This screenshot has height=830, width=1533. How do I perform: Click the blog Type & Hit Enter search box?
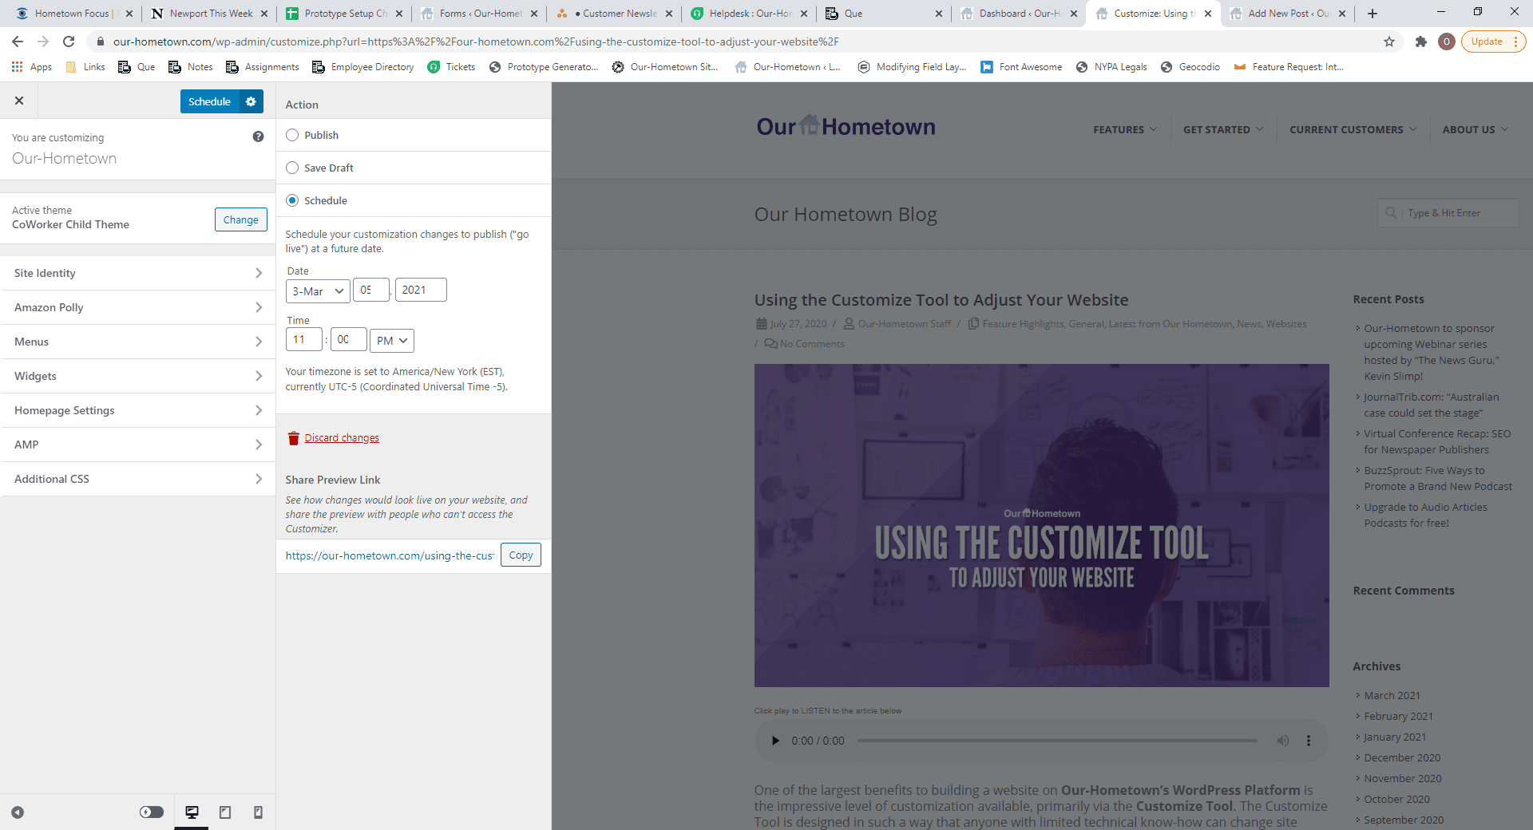tap(1448, 213)
